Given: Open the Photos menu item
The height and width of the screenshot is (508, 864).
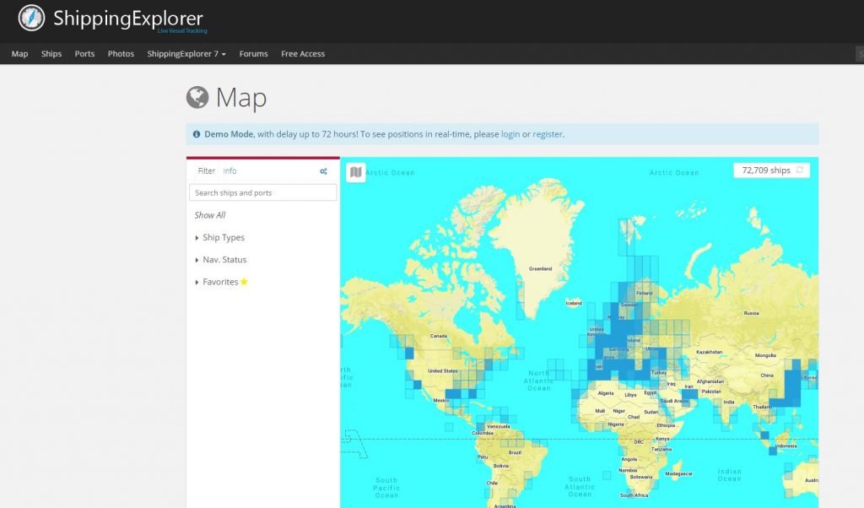Looking at the screenshot, I should (121, 53).
